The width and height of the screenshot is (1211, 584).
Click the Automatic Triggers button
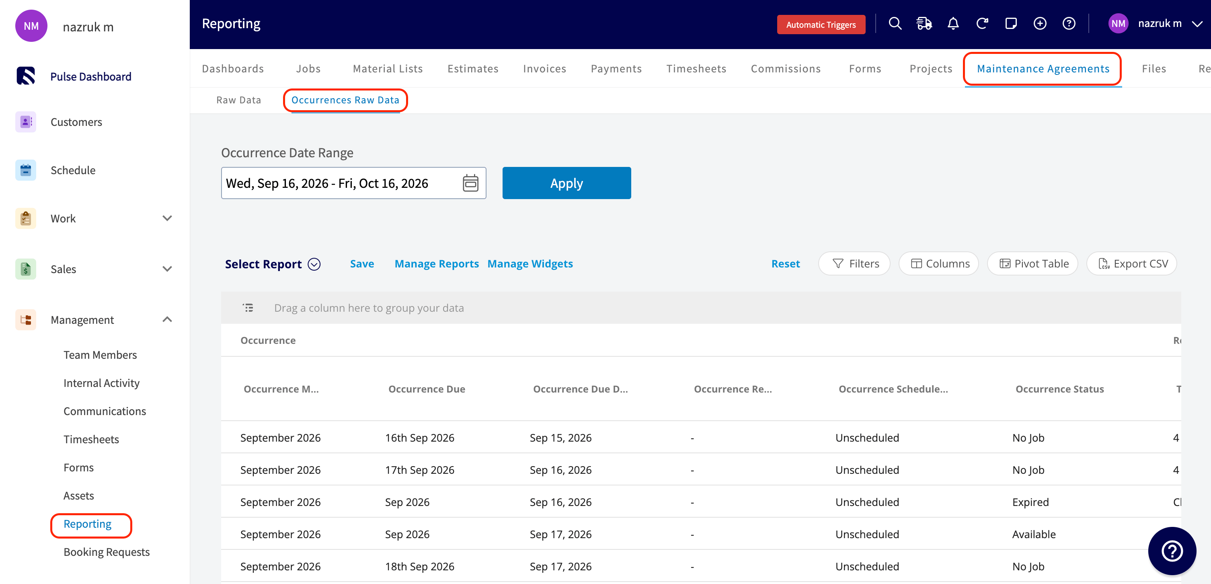click(821, 25)
